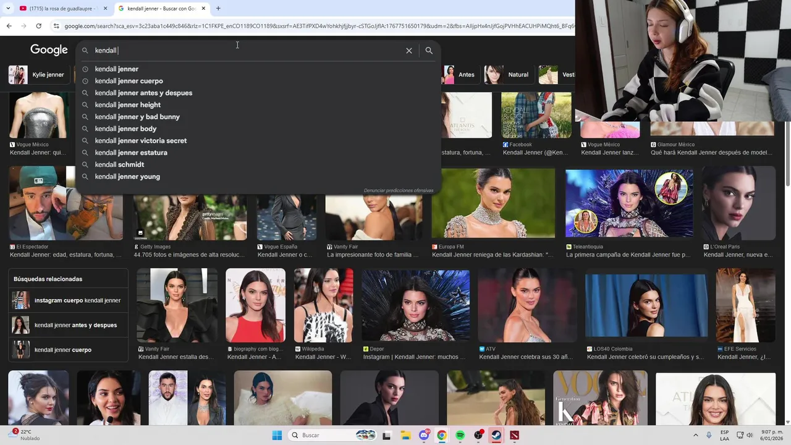Image resolution: width=791 pixels, height=445 pixels.
Task: Open Steam from the taskbar
Action: (x=496, y=435)
